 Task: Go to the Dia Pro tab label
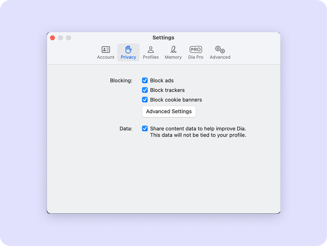click(196, 57)
